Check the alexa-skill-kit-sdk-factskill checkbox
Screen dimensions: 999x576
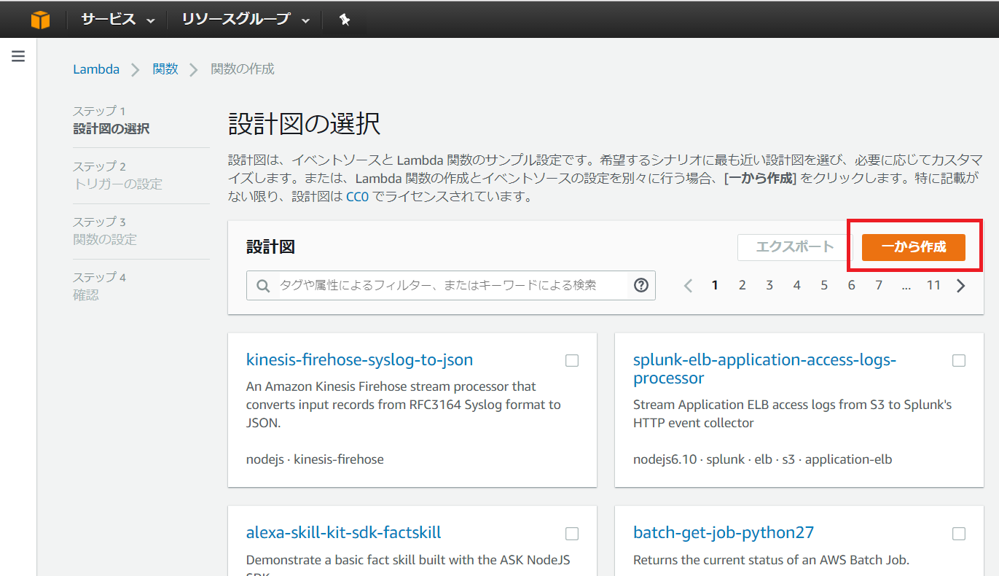tap(572, 534)
